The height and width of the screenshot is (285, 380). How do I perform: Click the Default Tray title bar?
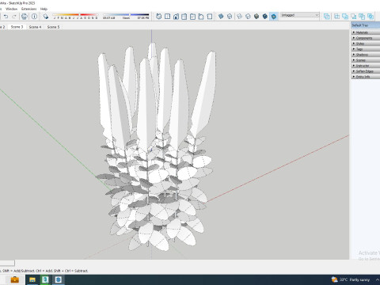366,25
